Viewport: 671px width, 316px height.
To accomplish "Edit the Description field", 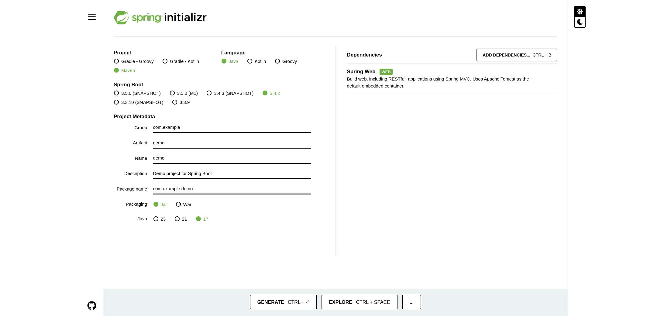I will point(232,174).
